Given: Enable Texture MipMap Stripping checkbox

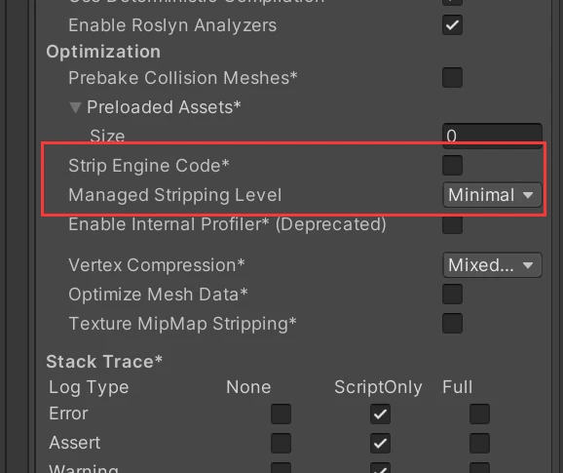Looking at the screenshot, I should pyautogui.click(x=452, y=324).
